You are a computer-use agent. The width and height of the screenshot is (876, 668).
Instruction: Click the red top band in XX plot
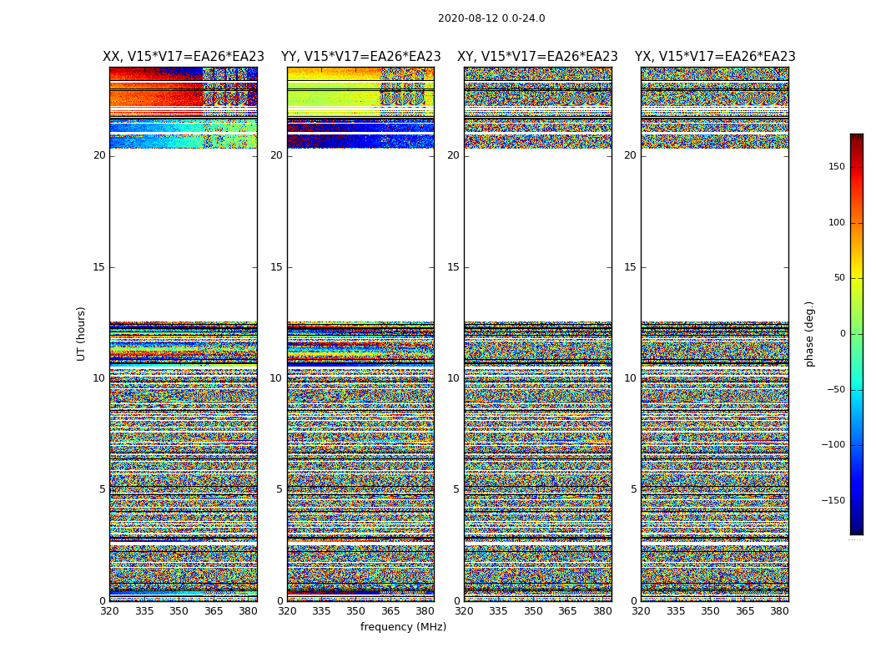tap(155, 95)
